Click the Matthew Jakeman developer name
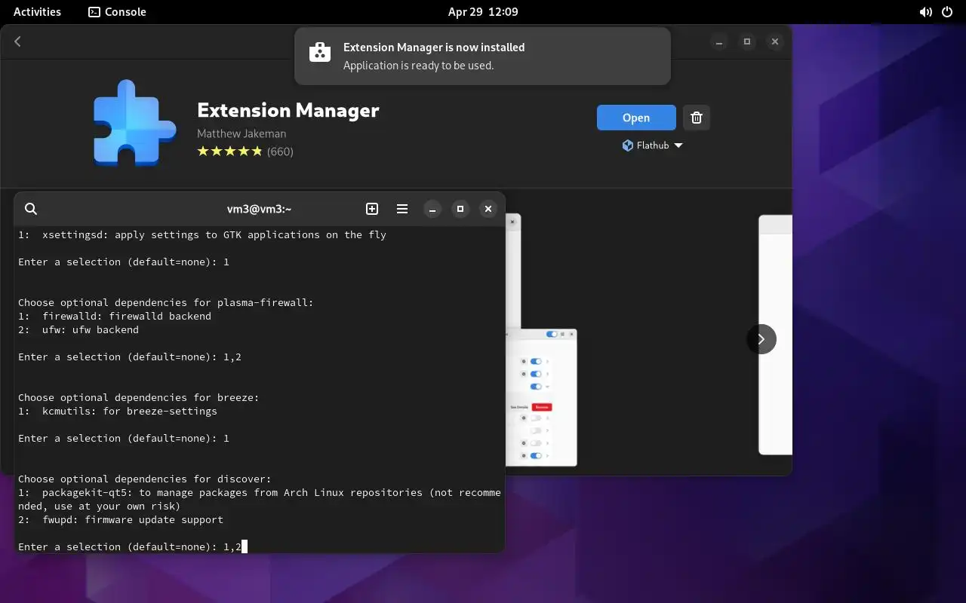This screenshot has width=966, height=603. pos(241,133)
